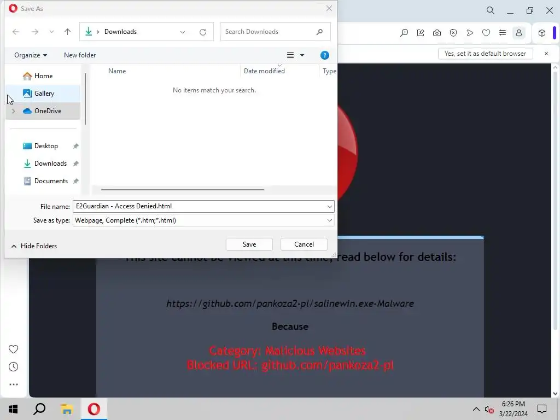Click Opera zoom magnifier icon

coord(404,33)
